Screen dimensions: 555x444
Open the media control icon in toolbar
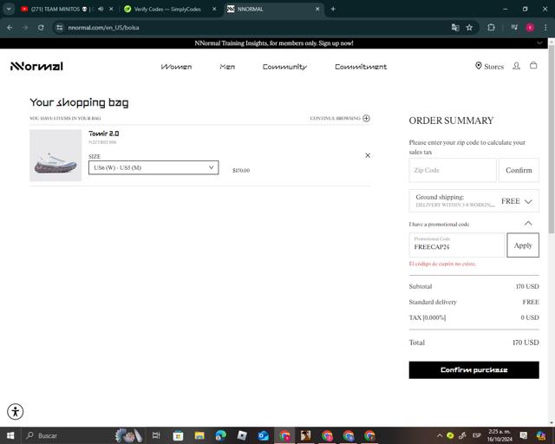pyautogui.click(x=514, y=28)
